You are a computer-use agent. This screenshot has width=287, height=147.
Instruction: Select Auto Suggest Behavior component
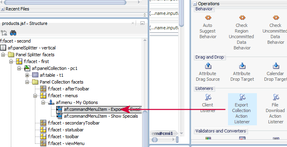(208, 27)
